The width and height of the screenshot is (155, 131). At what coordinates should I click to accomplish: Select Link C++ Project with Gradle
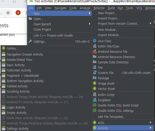[x=59, y=36]
